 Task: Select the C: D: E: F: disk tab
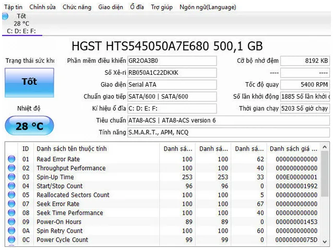click(x=21, y=31)
